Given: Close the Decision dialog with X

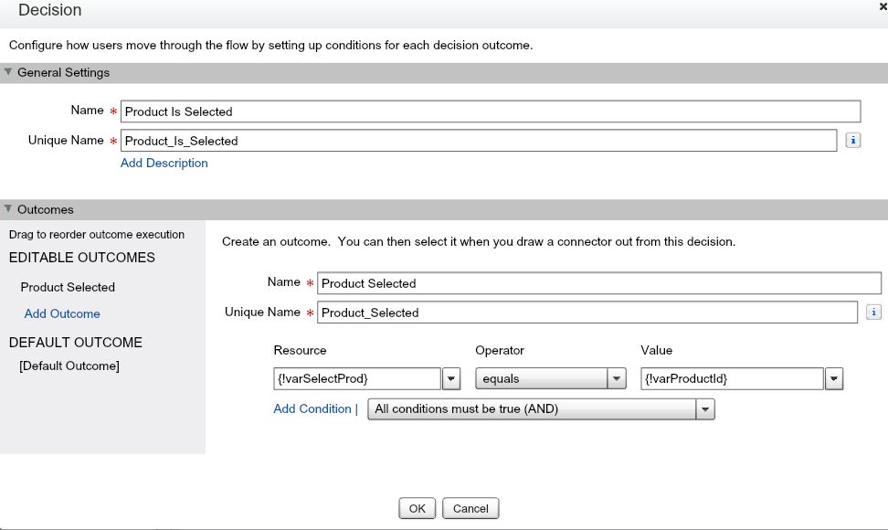Looking at the screenshot, I should coord(883,5).
